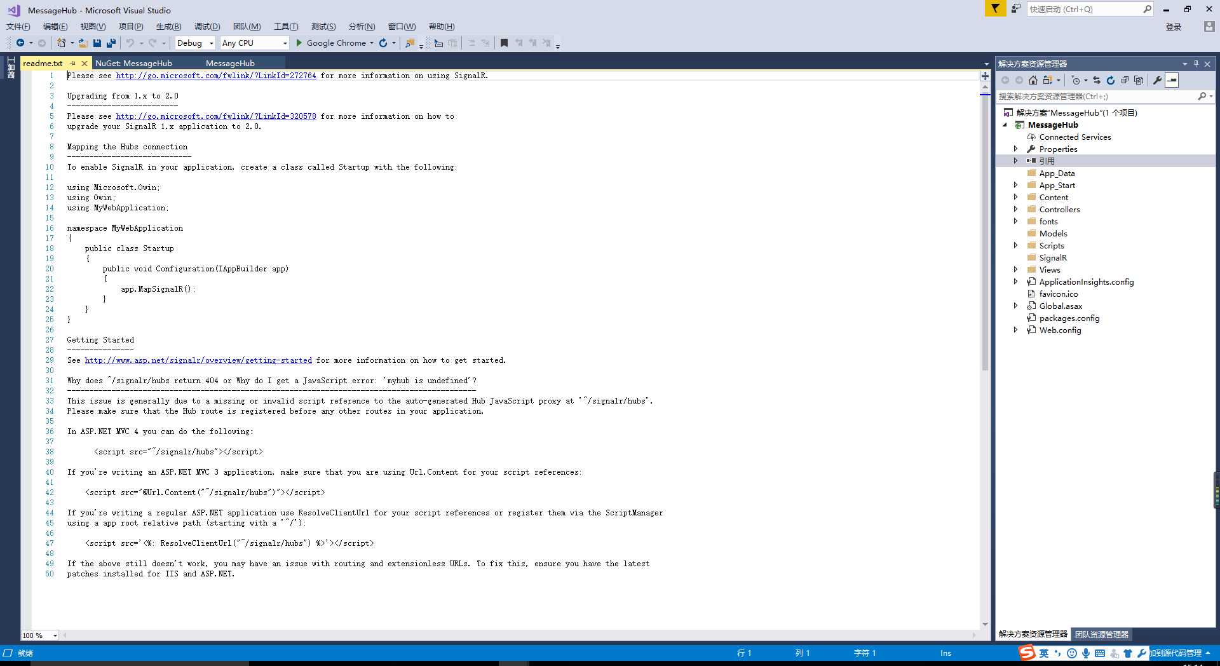The height and width of the screenshot is (666, 1220).
Task: Click the Sogou input method S icon
Action: click(1027, 653)
